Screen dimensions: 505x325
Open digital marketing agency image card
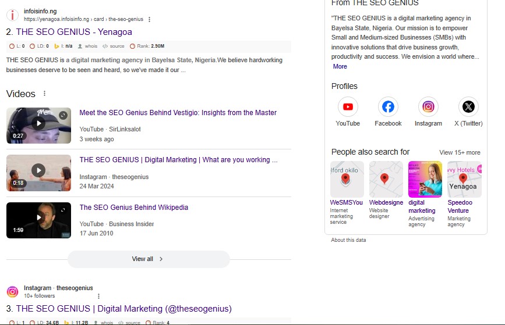click(425, 179)
